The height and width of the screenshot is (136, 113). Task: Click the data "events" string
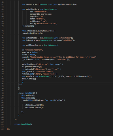40,19
